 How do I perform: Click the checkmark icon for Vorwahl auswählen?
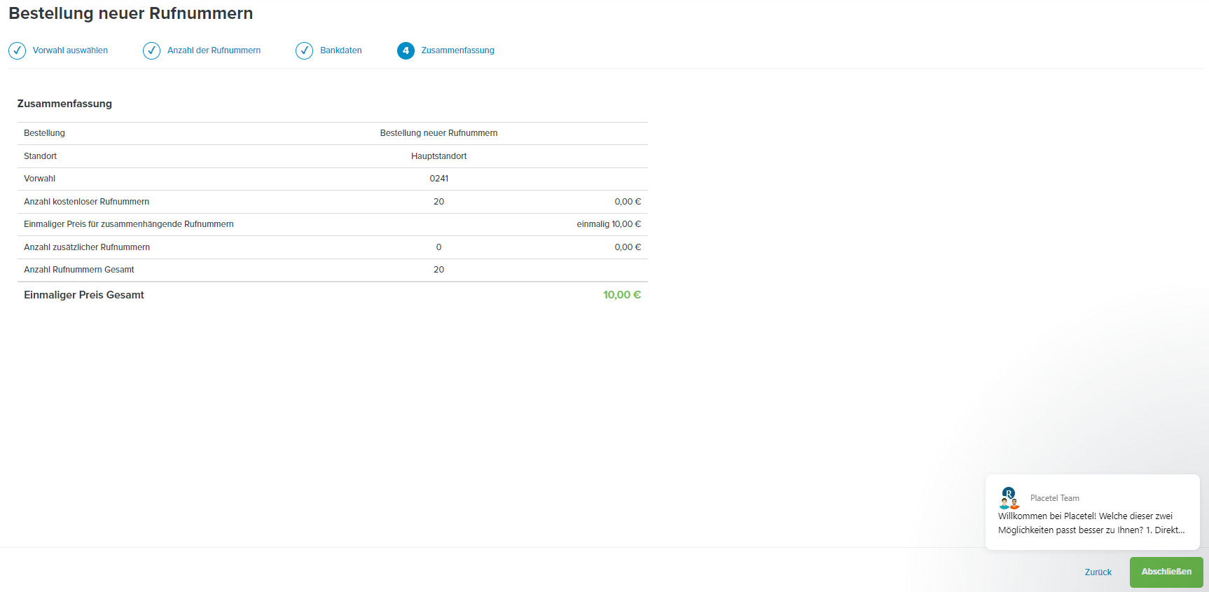(18, 50)
